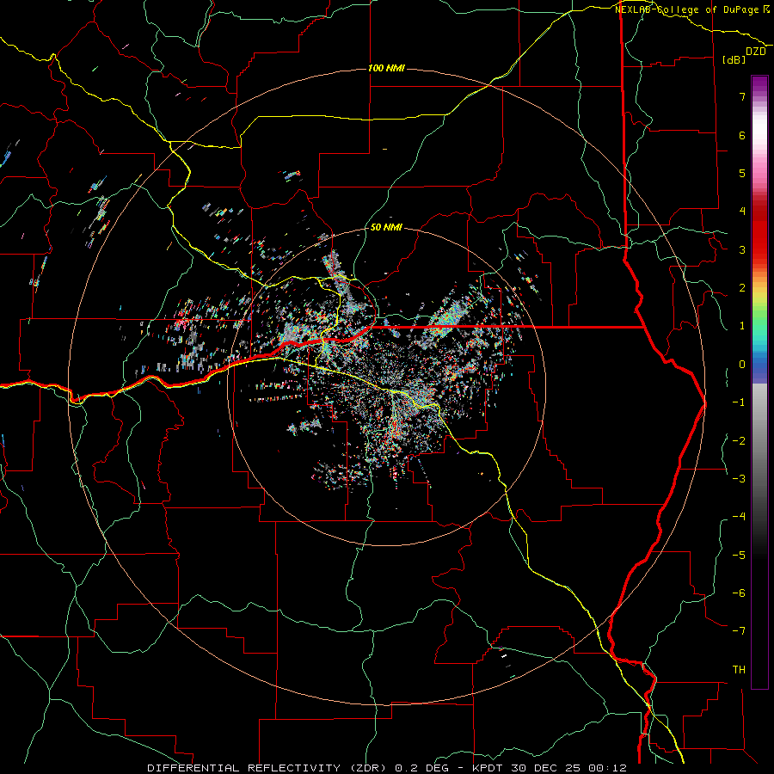The width and height of the screenshot is (774, 774).
Task: Click the 0 dB scale label
Action: pos(742,365)
